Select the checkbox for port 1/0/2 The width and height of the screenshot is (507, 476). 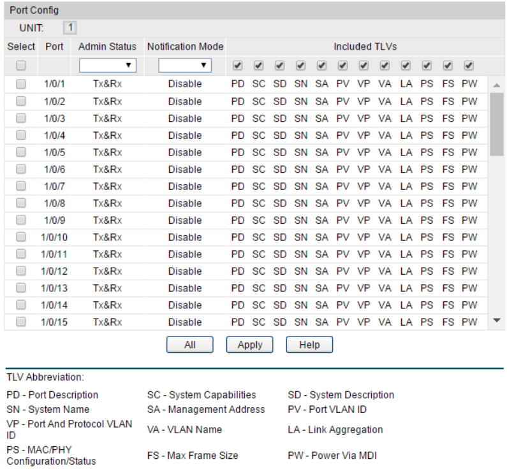coord(21,101)
